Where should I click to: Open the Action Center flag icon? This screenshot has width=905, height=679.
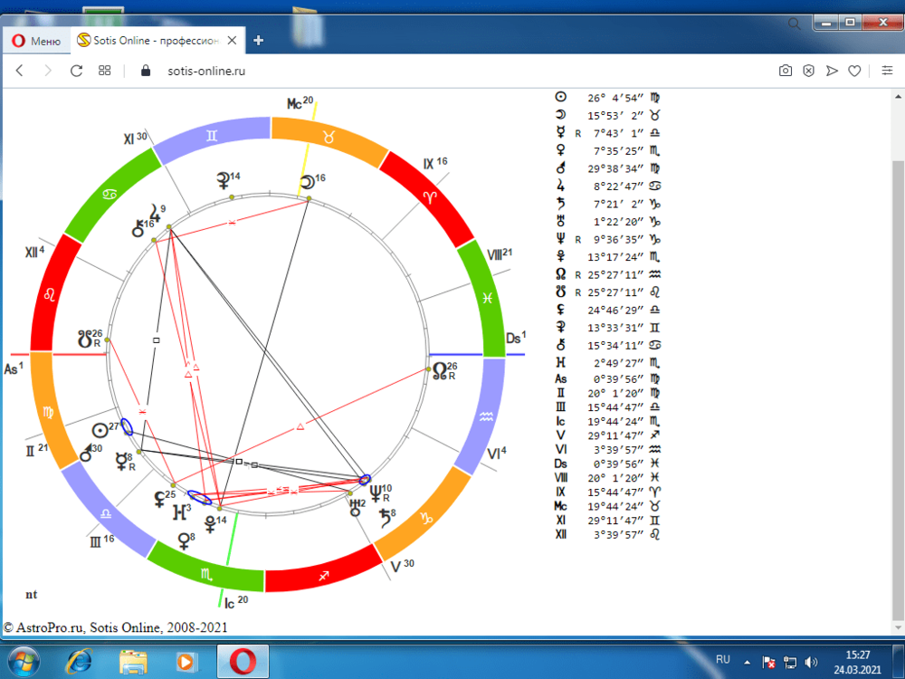click(x=768, y=663)
